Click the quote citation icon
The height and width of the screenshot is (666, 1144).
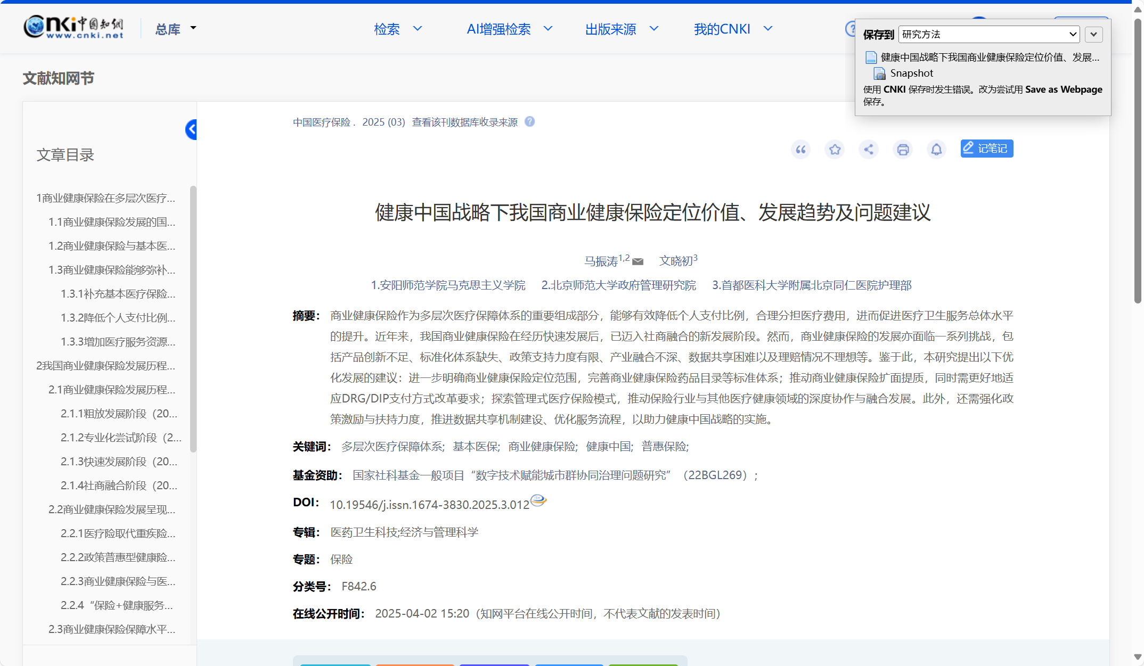(800, 150)
